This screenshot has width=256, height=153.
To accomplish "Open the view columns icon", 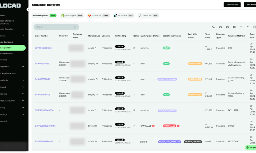I will [234, 27].
